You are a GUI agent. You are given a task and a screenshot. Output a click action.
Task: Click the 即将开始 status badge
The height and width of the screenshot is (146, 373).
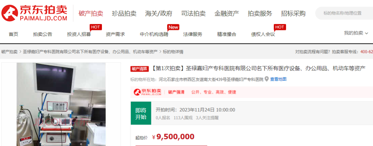141,113
